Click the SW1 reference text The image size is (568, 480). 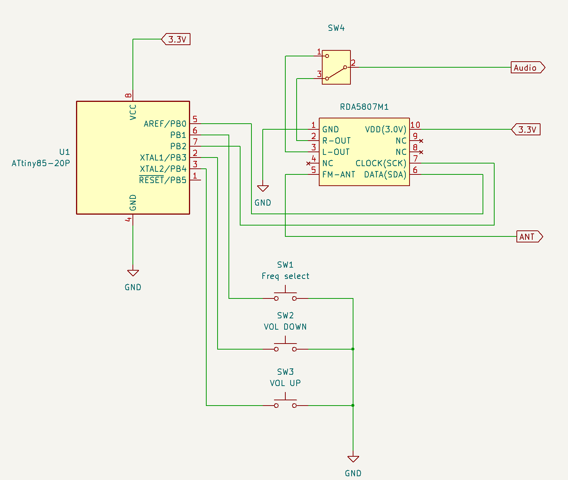285,265
